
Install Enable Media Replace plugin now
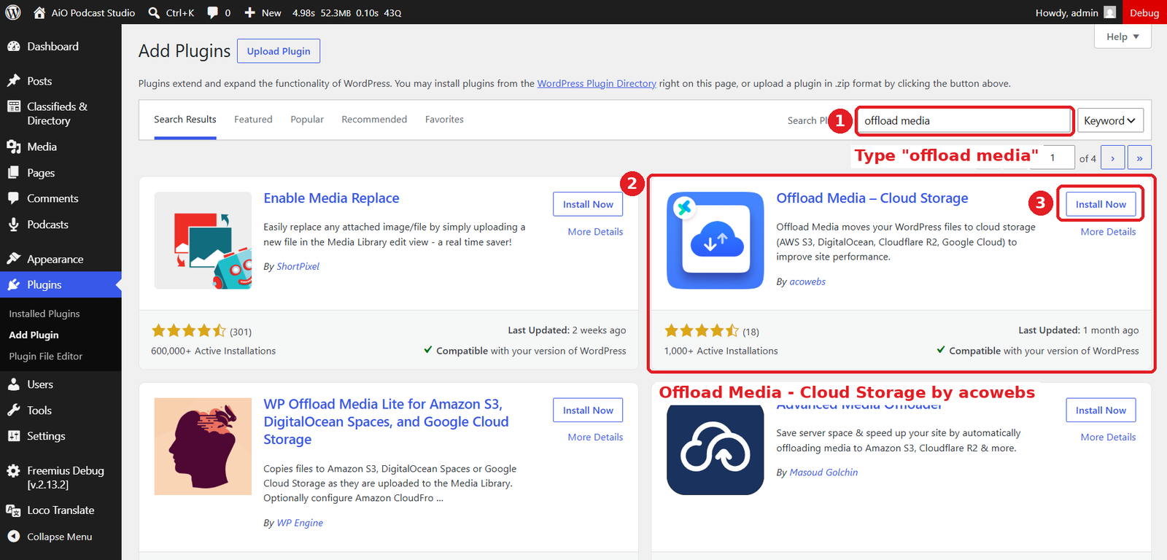click(588, 204)
